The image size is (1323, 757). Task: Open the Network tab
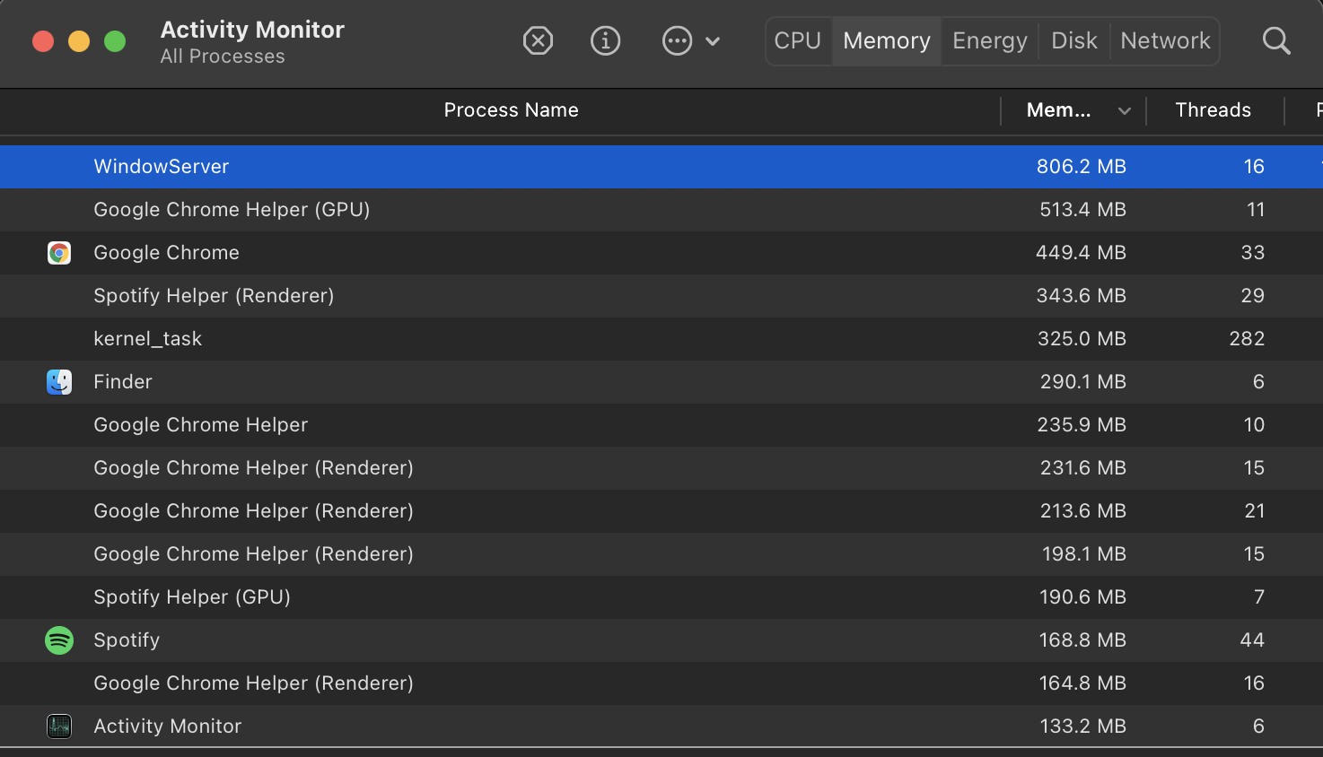pos(1165,40)
